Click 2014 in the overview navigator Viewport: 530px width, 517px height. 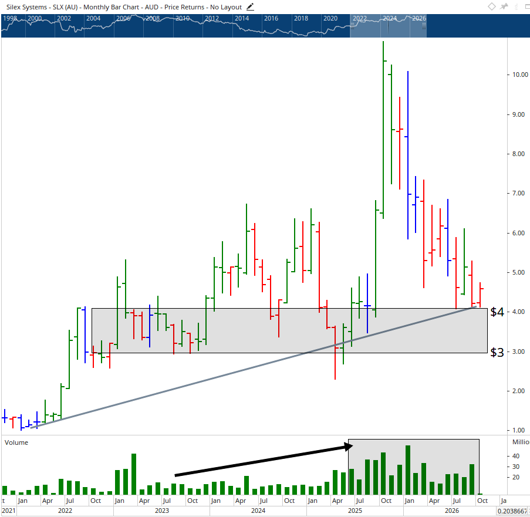(x=242, y=18)
